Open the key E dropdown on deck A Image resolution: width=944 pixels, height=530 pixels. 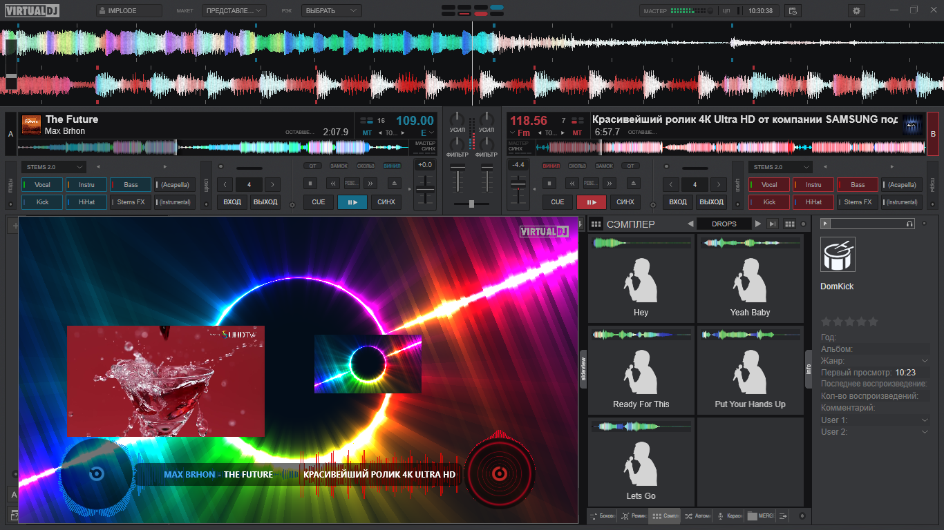(427, 132)
